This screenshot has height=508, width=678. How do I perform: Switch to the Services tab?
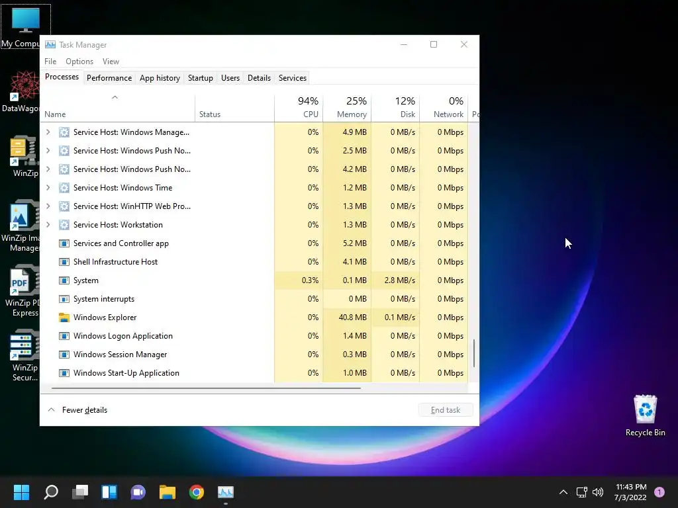pos(292,78)
